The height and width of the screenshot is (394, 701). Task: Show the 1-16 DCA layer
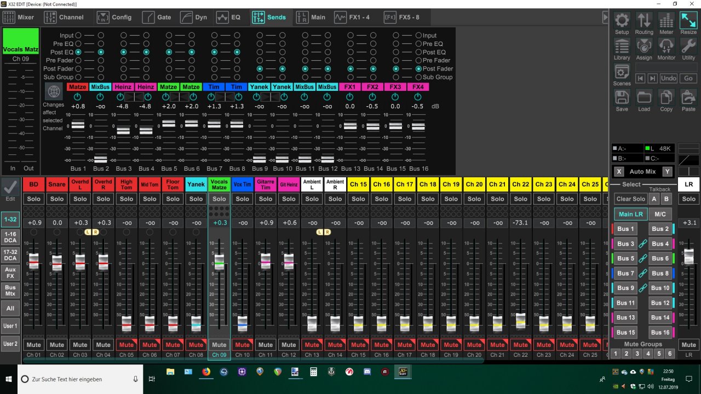coord(10,237)
